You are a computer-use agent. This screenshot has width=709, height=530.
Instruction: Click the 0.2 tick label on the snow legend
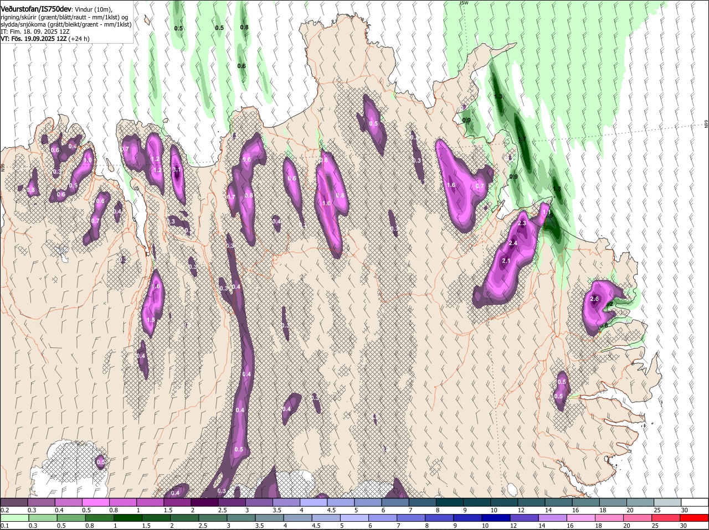click(4, 510)
